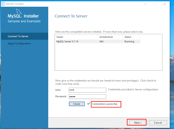This screenshot has width=174, height=129.
Task: Click the Connect To Server heading
Action: pyautogui.click(x=71, y=16)
